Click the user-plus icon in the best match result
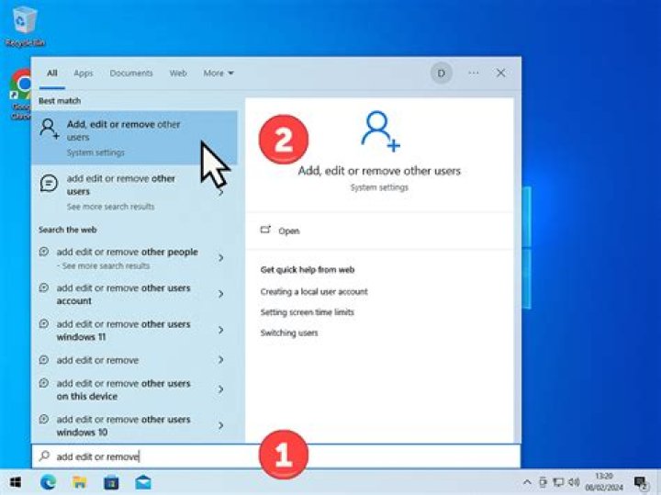This screenshot has width=661, height=495. [x=50, y=129]
